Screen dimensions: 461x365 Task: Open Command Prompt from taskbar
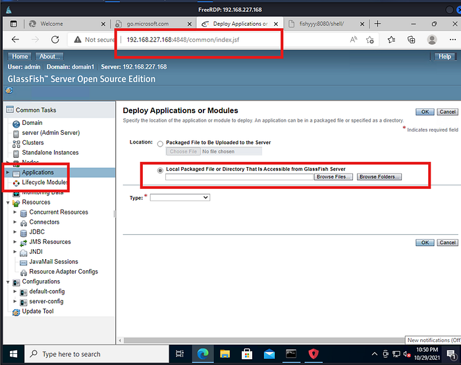[291, 354]
